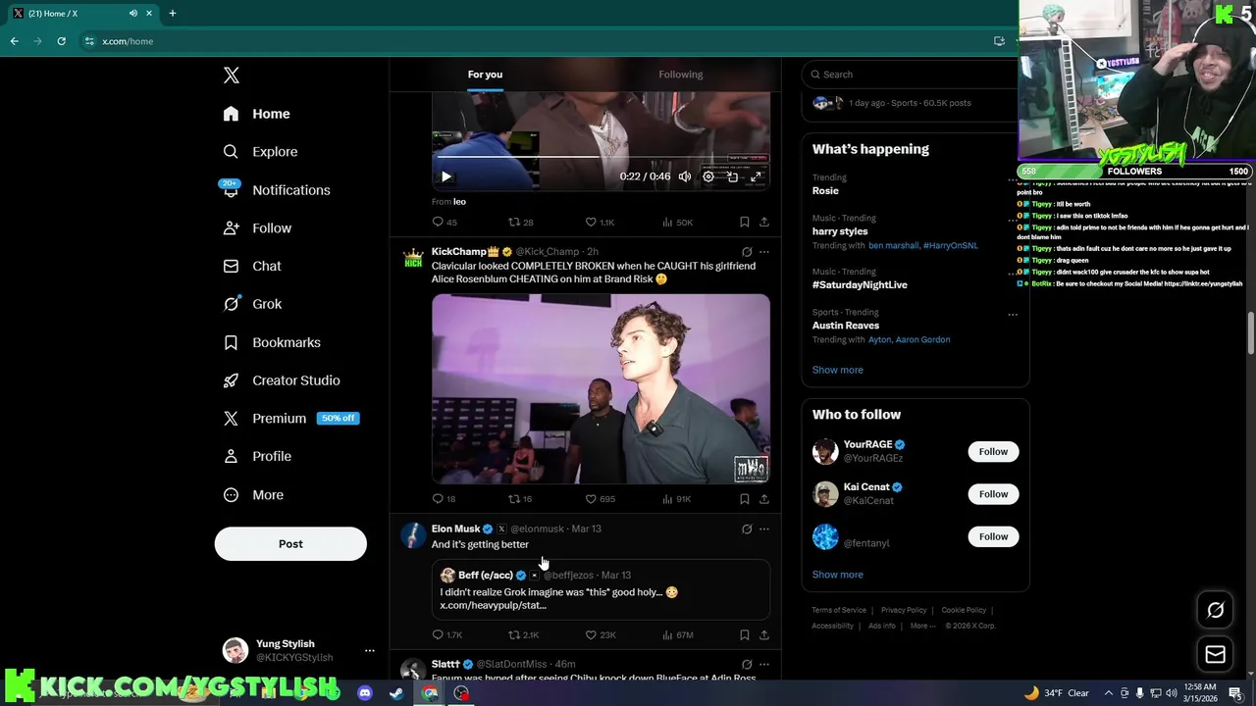Screen dimensions: 1256x706
Task: Share the leo video post
Action: tap(764, 223)
